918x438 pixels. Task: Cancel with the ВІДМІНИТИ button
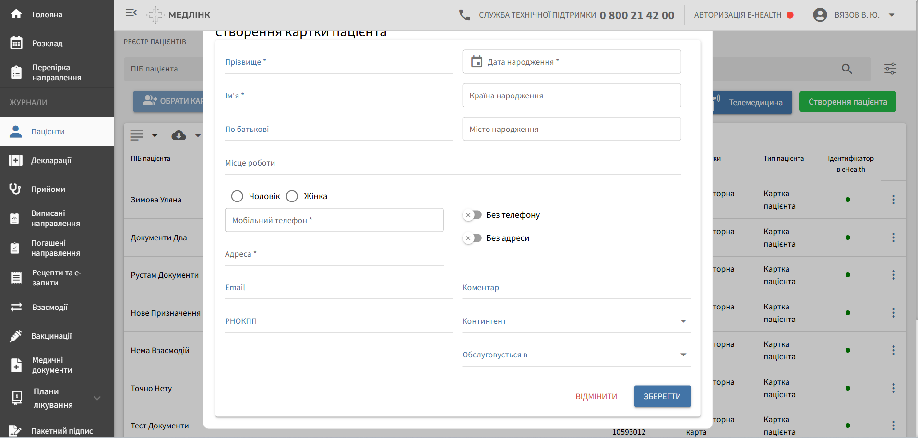[596, 396]
